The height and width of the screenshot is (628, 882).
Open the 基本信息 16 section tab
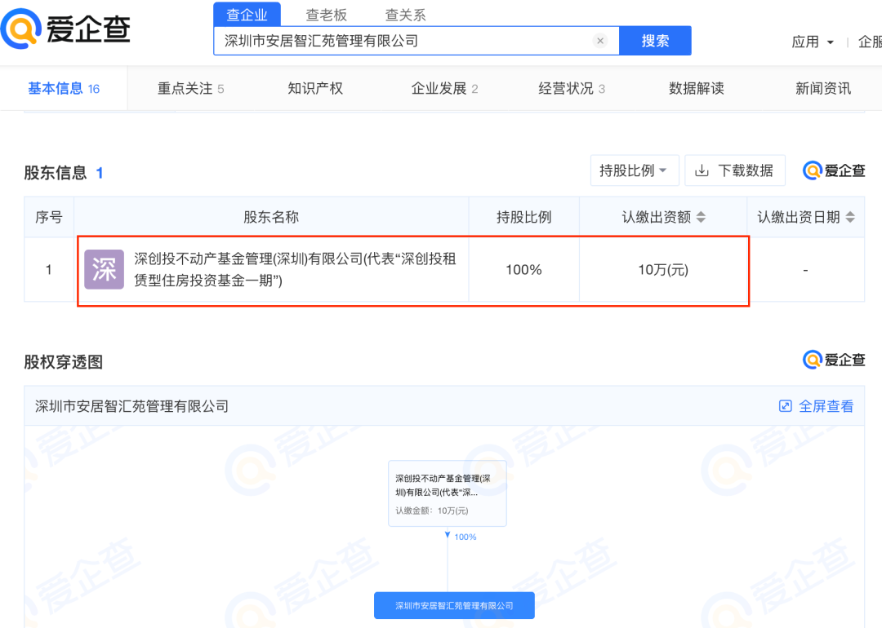(x=64, y=88)
